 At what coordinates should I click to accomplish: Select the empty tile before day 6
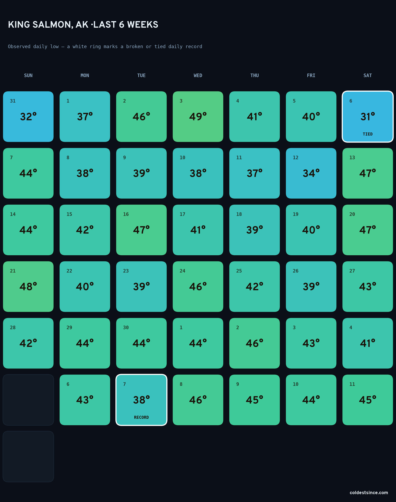pyautogui.click(x=28, y=400)
